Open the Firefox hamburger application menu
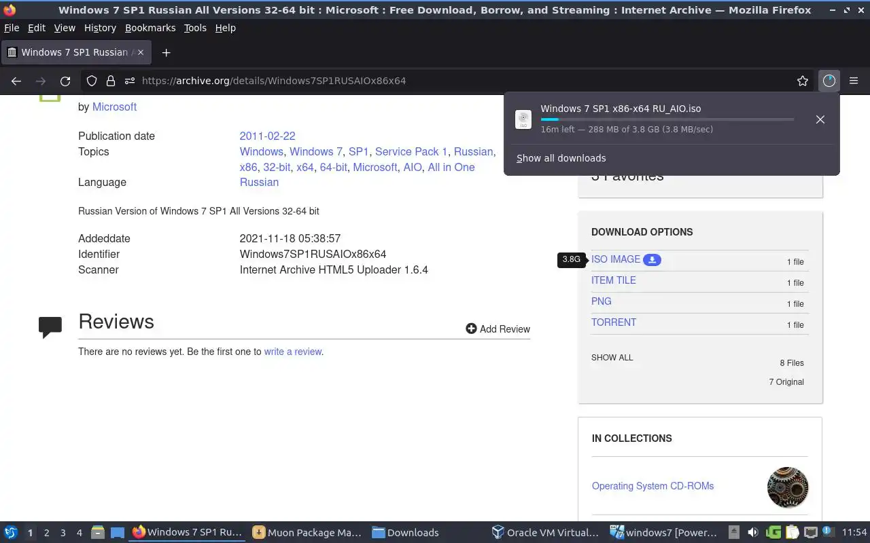Image resolution: width=870 pixels, height=543 pixels. [854, 81]
